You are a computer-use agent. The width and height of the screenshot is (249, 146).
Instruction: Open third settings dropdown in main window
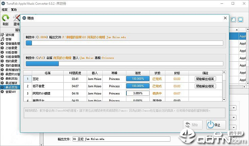[234, 127]
